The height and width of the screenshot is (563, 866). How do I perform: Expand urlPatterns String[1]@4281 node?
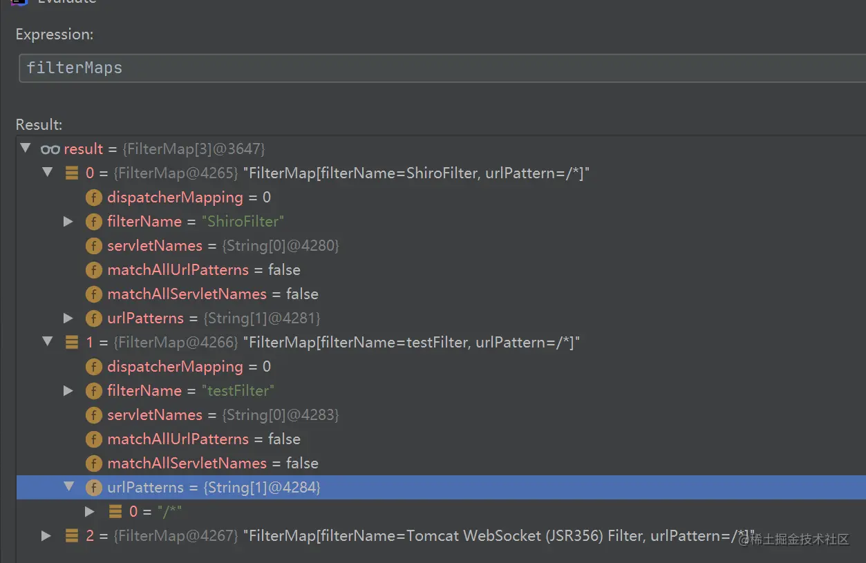point(68,318)
